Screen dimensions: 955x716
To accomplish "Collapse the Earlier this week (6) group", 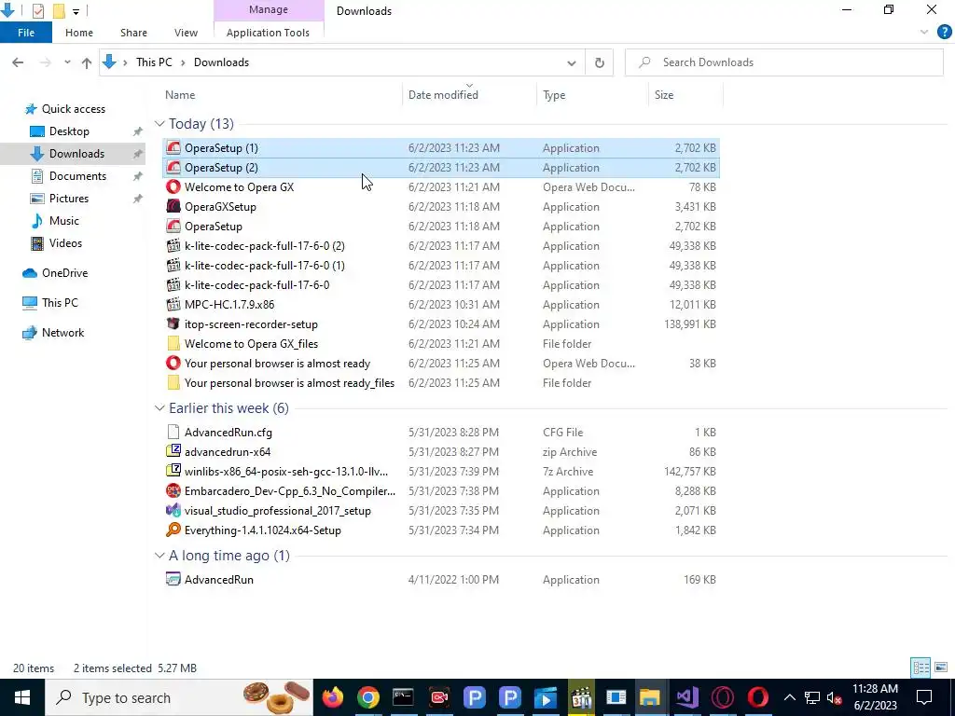I will [x=159, y=408].
